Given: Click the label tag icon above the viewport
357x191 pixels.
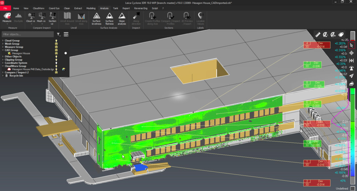Looking at the screenshot, I should click(x=341, y=34).
